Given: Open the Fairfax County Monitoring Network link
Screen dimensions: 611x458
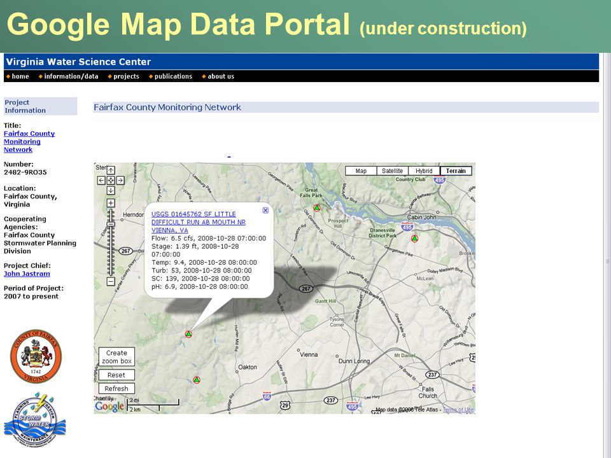Looking at the screenshot, I should (x=29, y=142).
